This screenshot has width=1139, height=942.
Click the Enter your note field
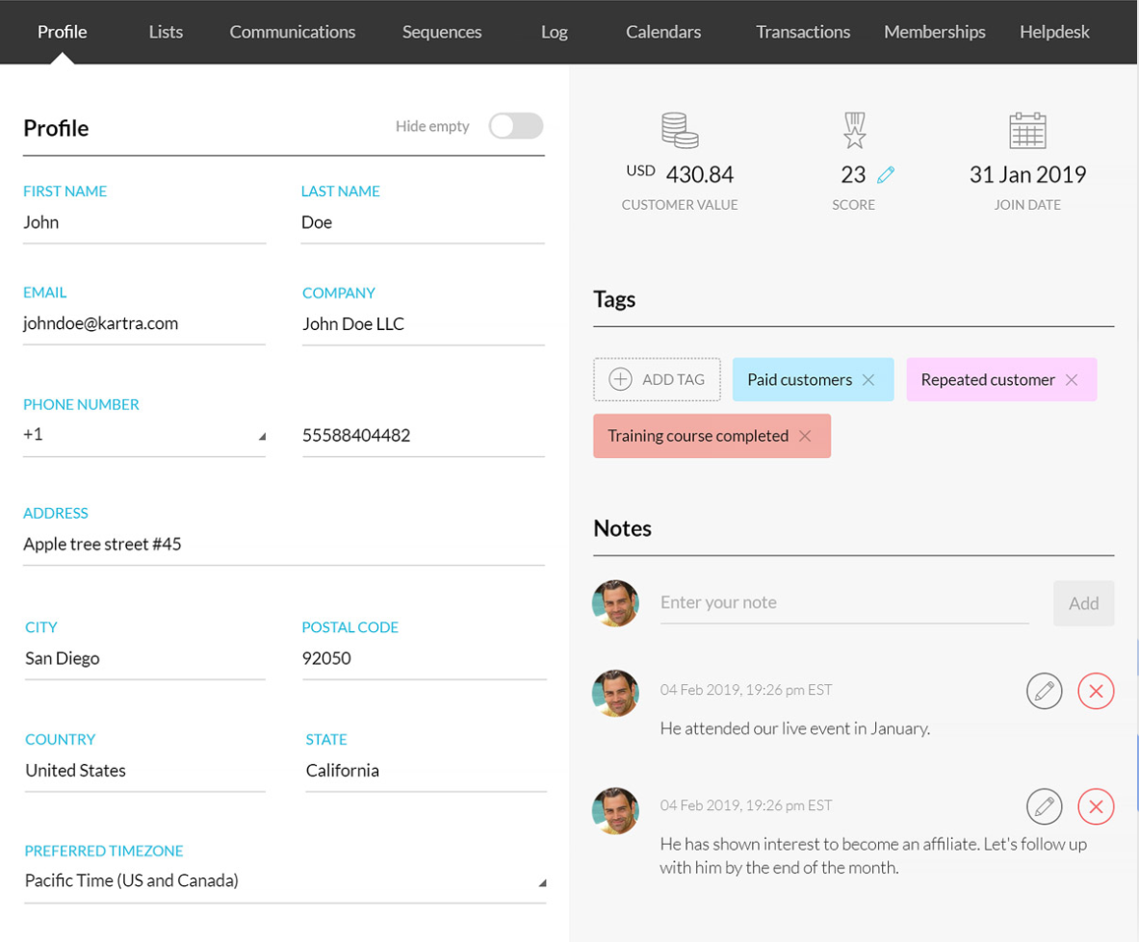coord(843,603)
